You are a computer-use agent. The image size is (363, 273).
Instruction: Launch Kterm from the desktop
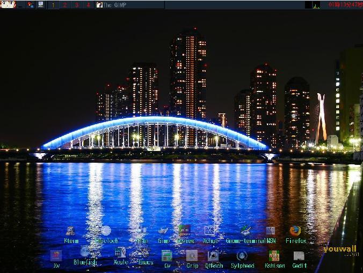coord(70,231)
